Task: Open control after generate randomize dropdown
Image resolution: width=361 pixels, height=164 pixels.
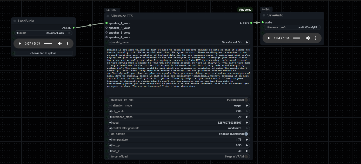Action: point(178,128)
